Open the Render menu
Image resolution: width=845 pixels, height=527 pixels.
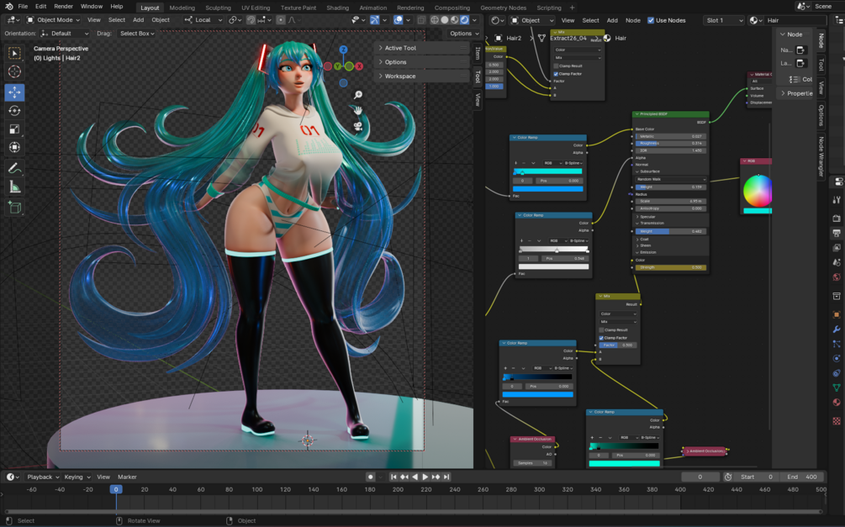pos(63,7)
